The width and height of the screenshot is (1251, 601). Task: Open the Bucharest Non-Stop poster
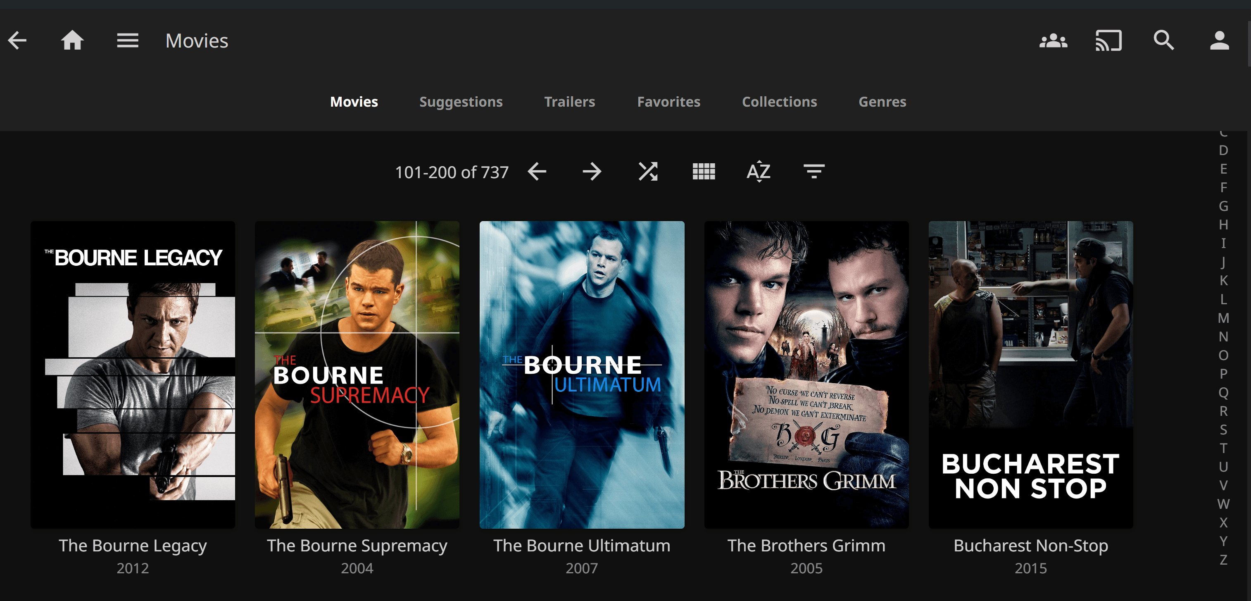click(x=1030, y=374)
